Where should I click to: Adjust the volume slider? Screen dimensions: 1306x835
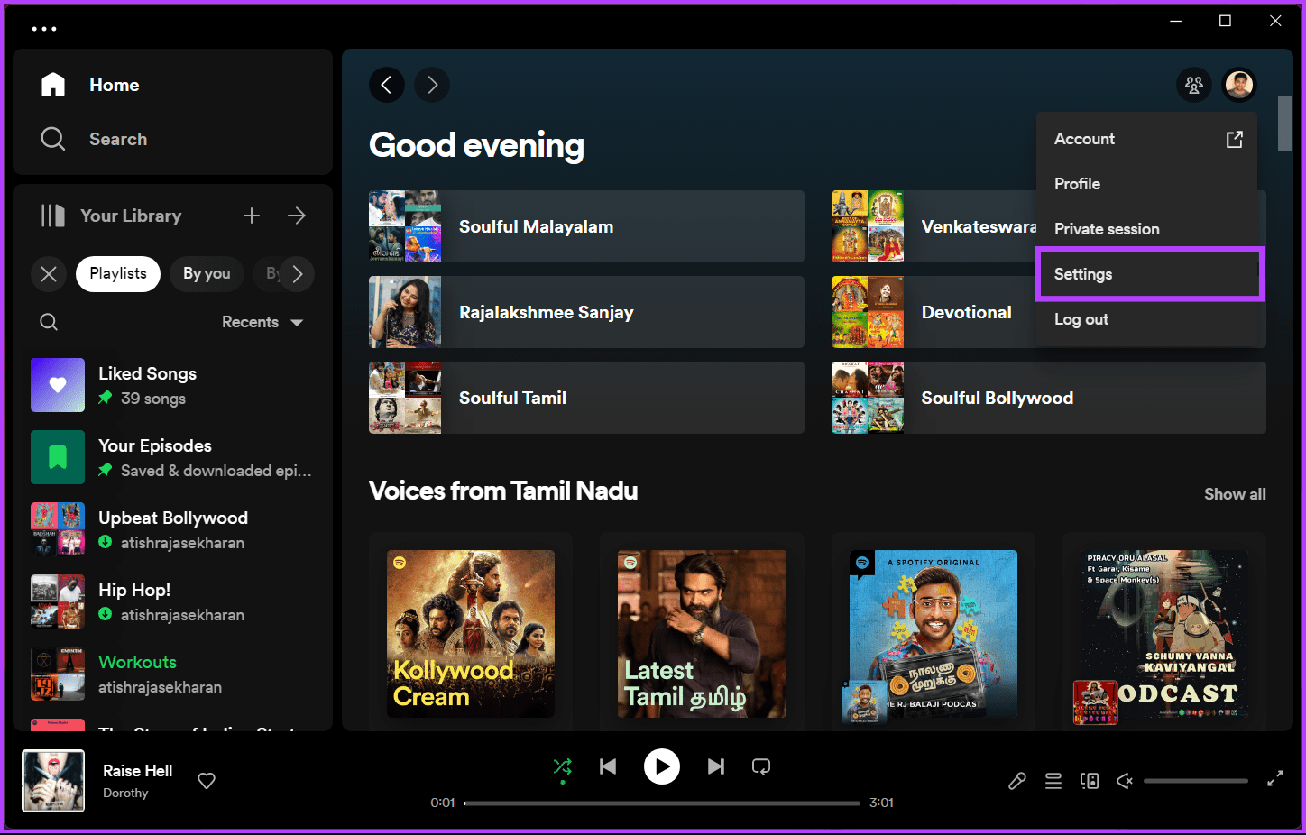click(1196, 781)
